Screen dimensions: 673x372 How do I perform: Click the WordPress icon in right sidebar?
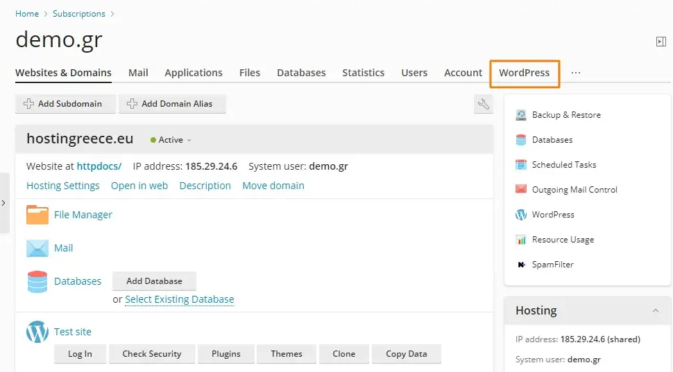coord(520,214)
